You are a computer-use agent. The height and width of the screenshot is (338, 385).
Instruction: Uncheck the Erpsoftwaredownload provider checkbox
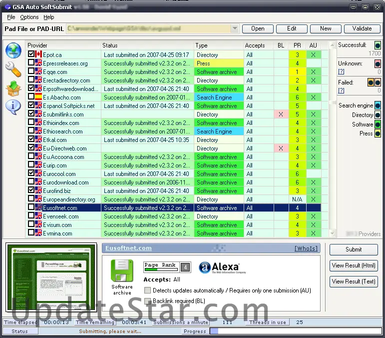(x=31, y=88)
